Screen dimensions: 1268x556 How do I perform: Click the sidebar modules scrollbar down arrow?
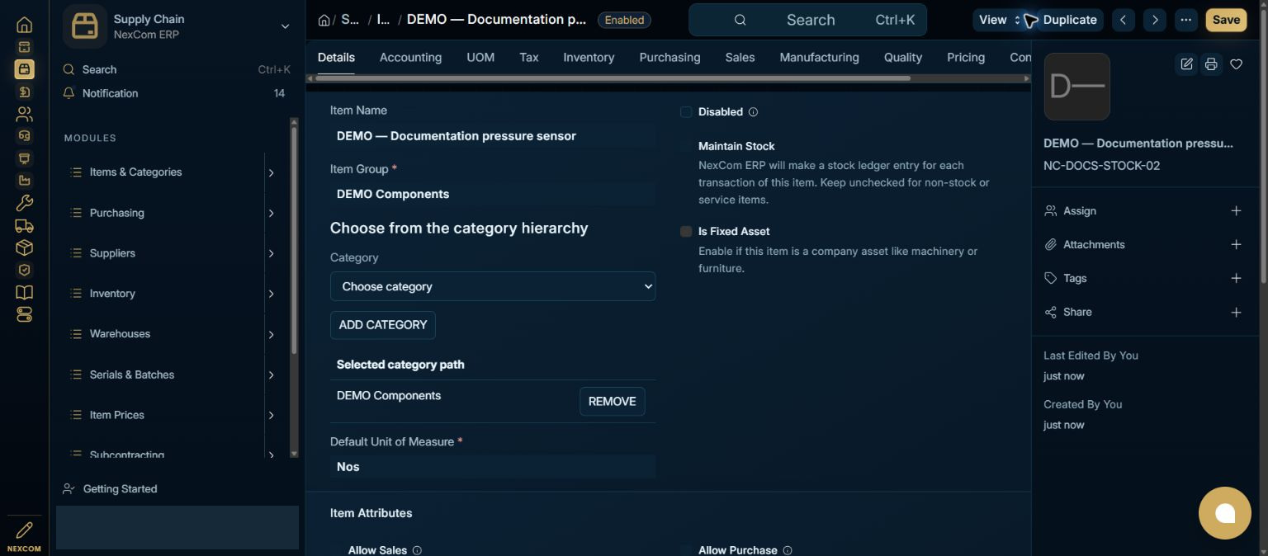coord(294,454)
